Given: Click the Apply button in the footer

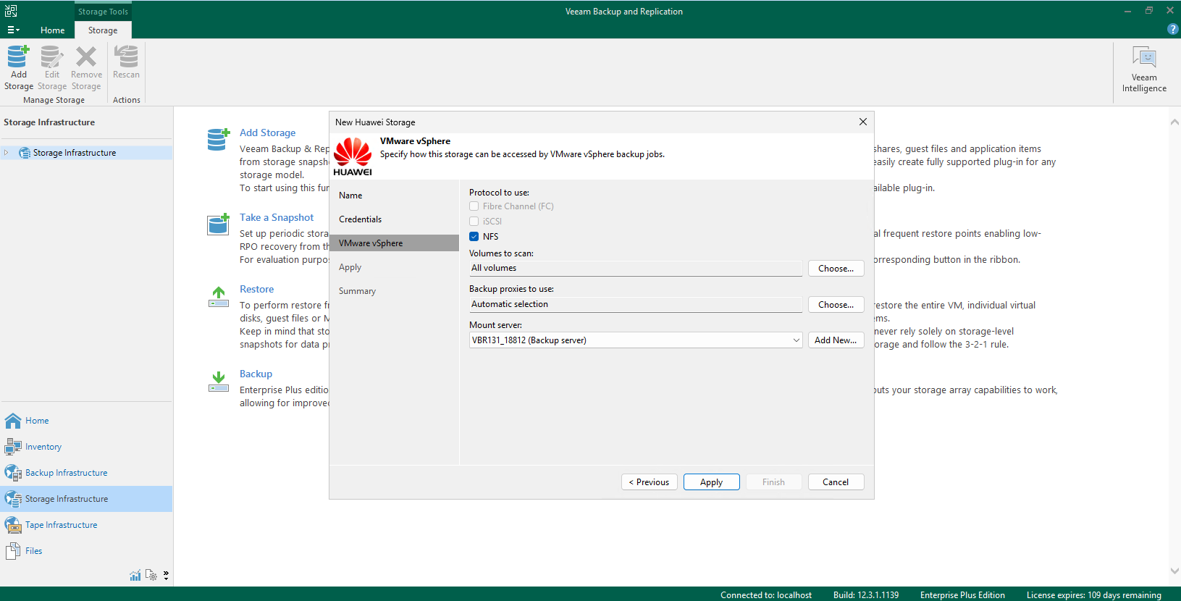Looking at the screenshot, I should pos(711,482).
